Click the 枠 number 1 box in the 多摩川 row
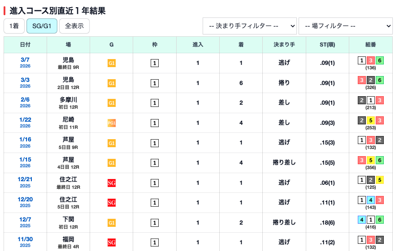The image size is (395, 251). click(x=155, y=103)
